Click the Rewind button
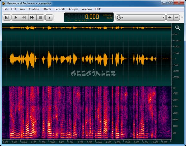Image resolution: width=186 pixels, height=146 pixels. point(24,17)
